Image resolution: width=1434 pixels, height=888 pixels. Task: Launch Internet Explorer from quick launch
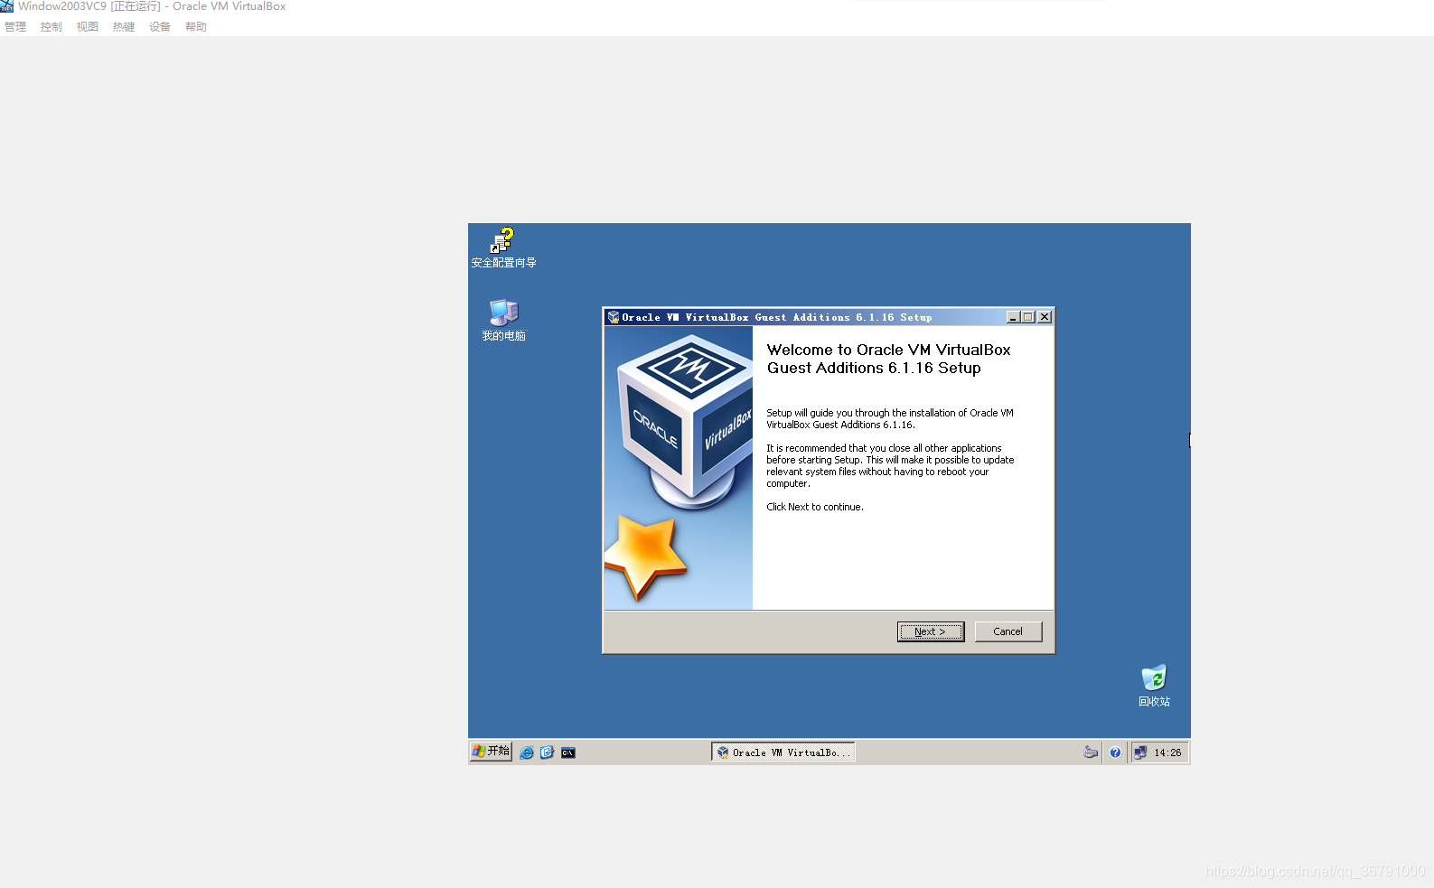[x=527, y=752]
